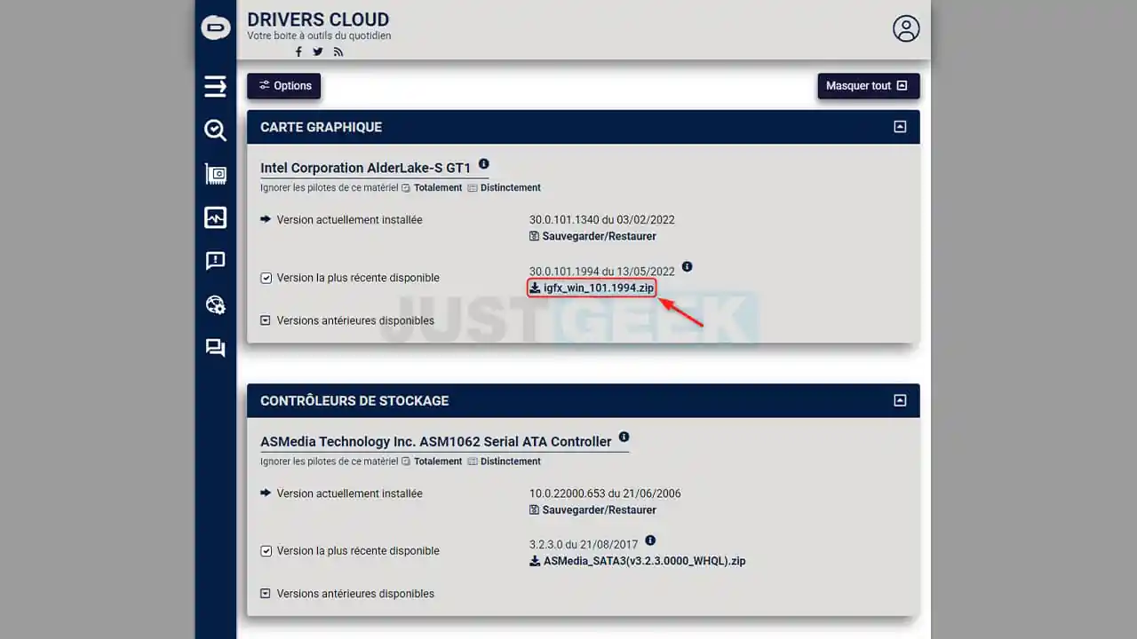Expand Versions antérieures disponibles for ASMedia controller
1137x639 pixels.
347,594
